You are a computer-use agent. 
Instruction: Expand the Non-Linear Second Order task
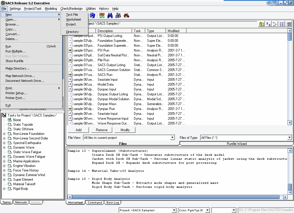(x=4, y=138)
